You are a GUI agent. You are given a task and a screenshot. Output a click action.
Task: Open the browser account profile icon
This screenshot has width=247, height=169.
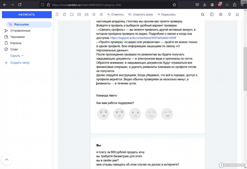point(212,5)
